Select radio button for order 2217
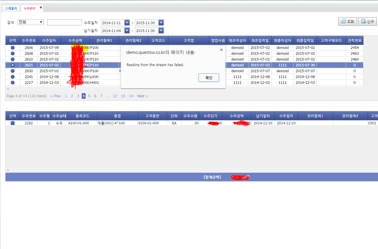Image resolution: width=378 pixels, height=249 pixels. (13, 82)
